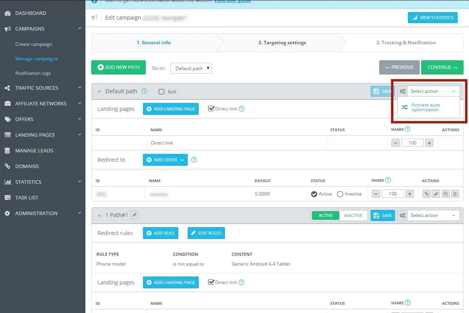Copy the tracking link for the offer
Image resolution: width=469 pixels, height=313 pixels.
point(426,194)
